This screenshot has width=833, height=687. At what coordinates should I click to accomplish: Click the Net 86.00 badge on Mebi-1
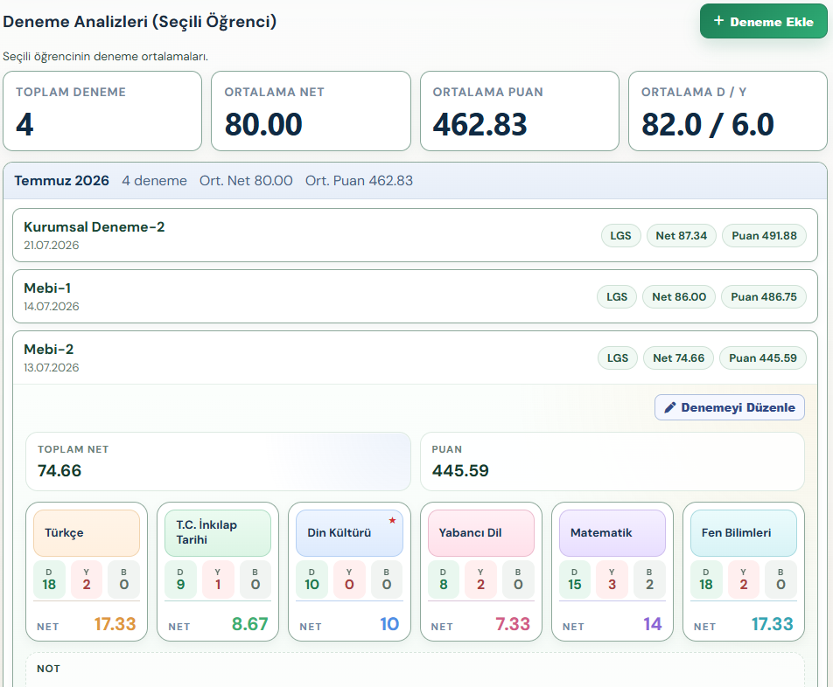(x=679, y=296)
